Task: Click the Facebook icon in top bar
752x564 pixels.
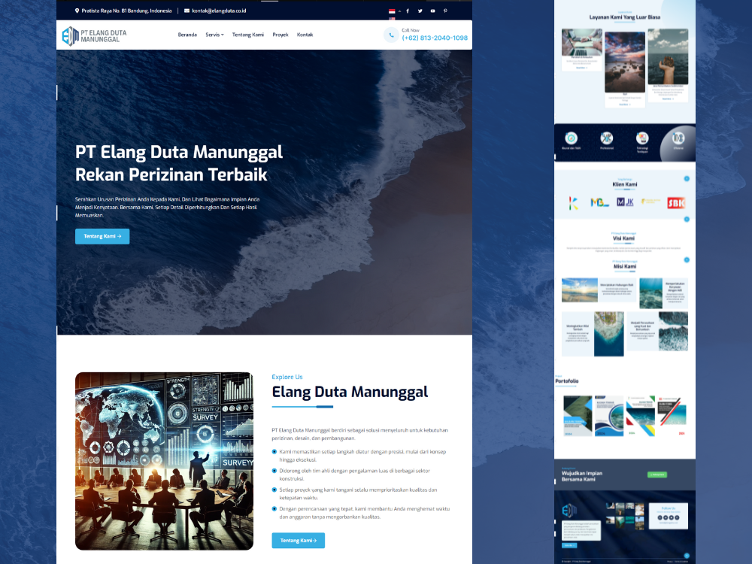Action: (408, 11)
